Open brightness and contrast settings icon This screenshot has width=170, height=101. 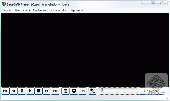click(93, 91)
